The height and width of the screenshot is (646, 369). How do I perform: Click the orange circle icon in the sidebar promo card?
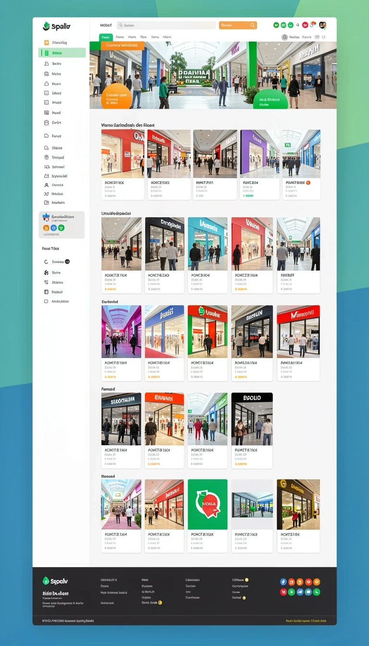click(x=46, y=228)
